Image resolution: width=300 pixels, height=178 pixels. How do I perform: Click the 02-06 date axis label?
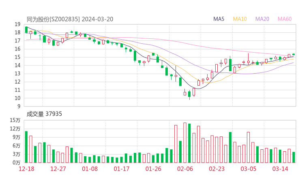(x=185, y=169)
